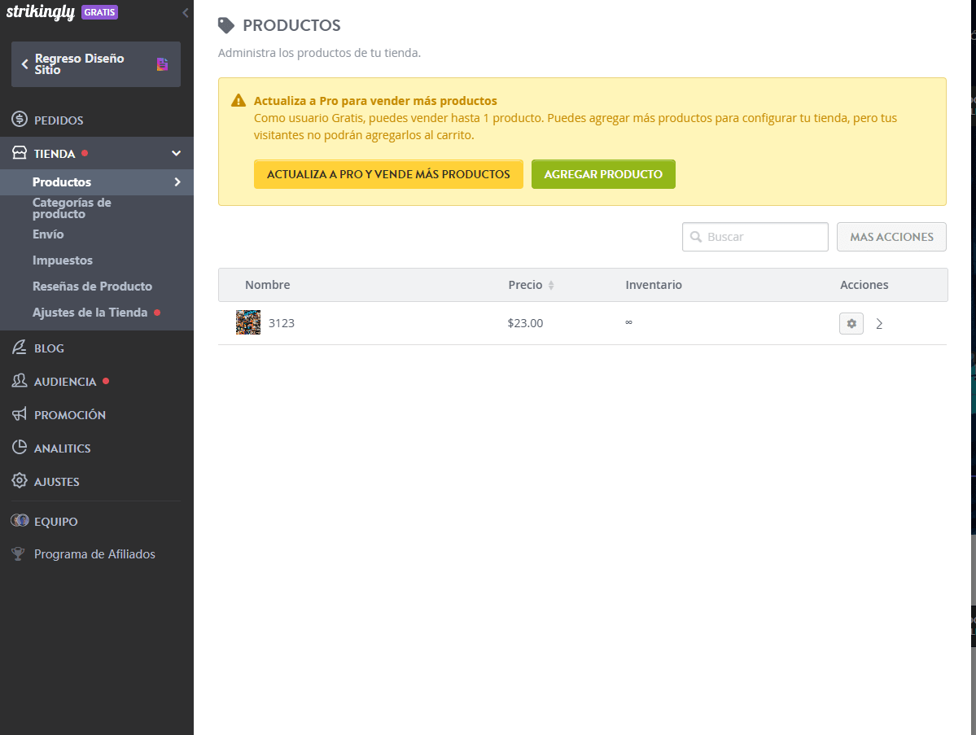The width and height of the screenshot is (976, 735).
Task: Click the Actualiza a Pro warning title
Action: tap(375, 101)
